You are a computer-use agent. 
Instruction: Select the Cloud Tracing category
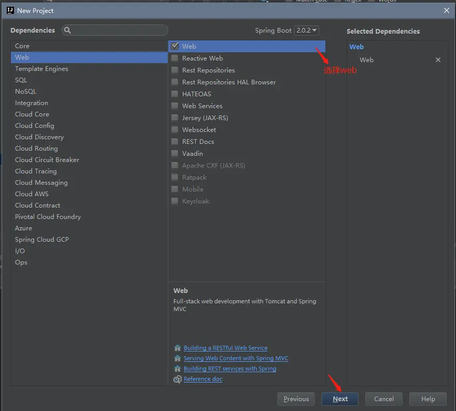(89, 171)
